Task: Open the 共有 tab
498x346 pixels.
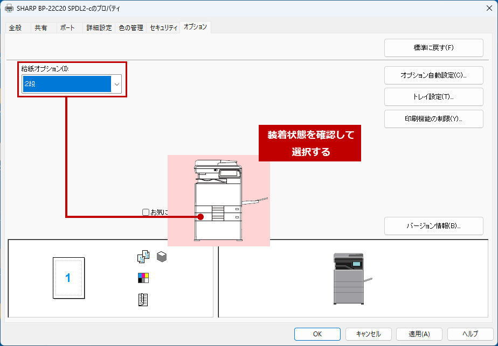Action: [x=41, y=28]
